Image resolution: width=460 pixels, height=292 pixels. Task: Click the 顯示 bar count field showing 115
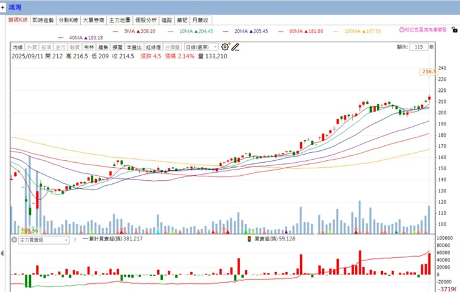pyautogui.click(x=419, y=47)
